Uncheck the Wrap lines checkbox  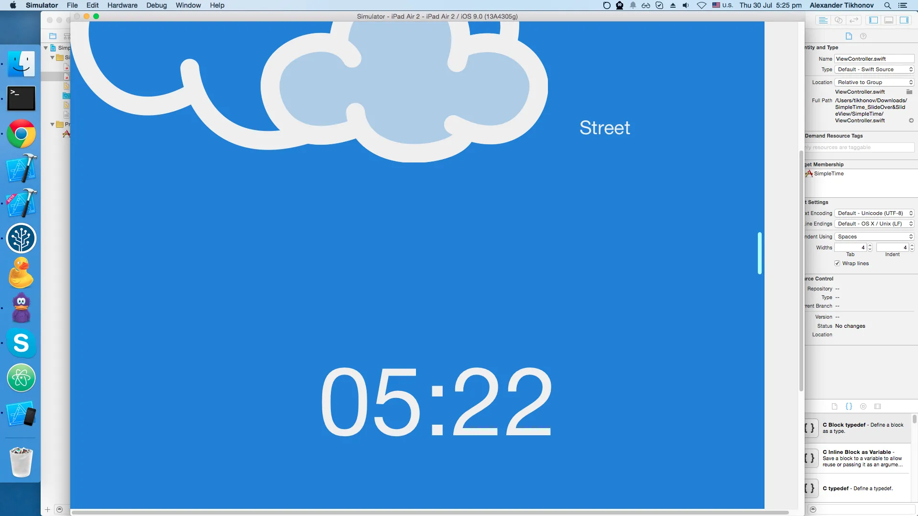[837, 263]
